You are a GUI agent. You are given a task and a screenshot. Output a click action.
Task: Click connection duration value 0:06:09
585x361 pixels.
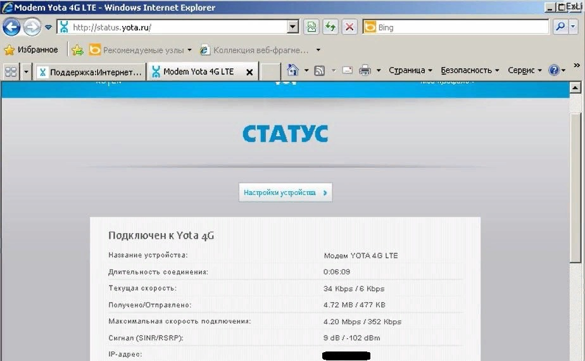tap(337, 272)
